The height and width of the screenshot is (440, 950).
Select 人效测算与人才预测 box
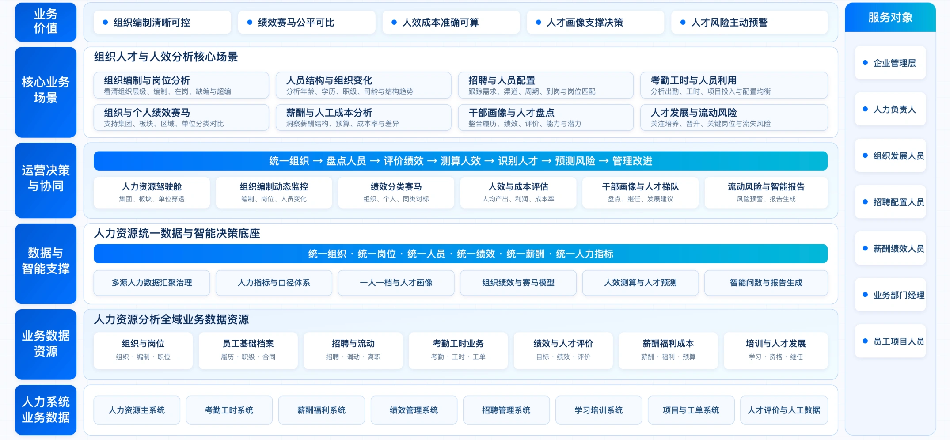click(x=640, y=283)
